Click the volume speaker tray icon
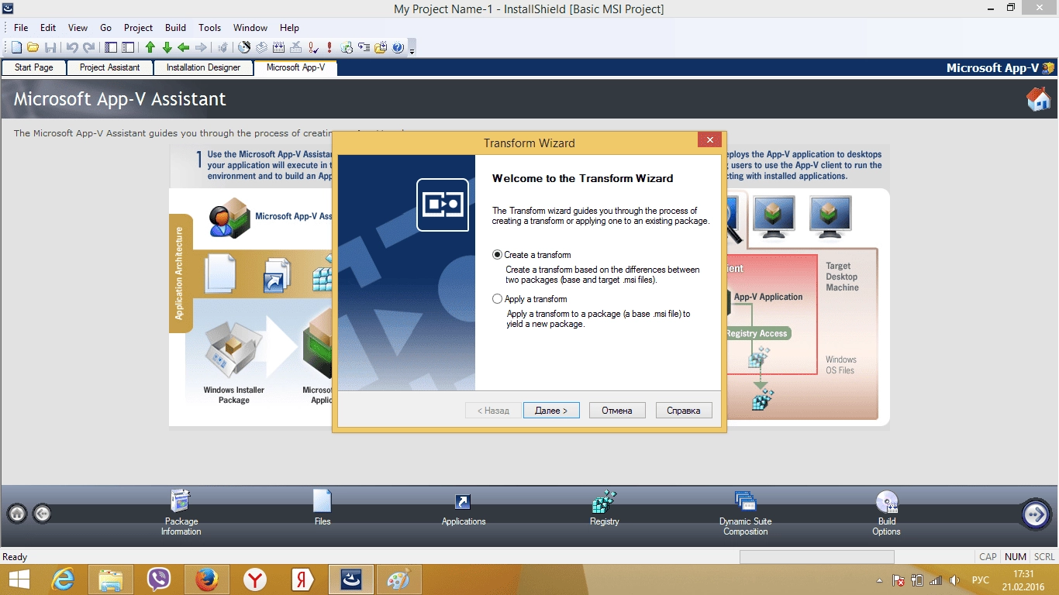 click(x=955, y=580)
